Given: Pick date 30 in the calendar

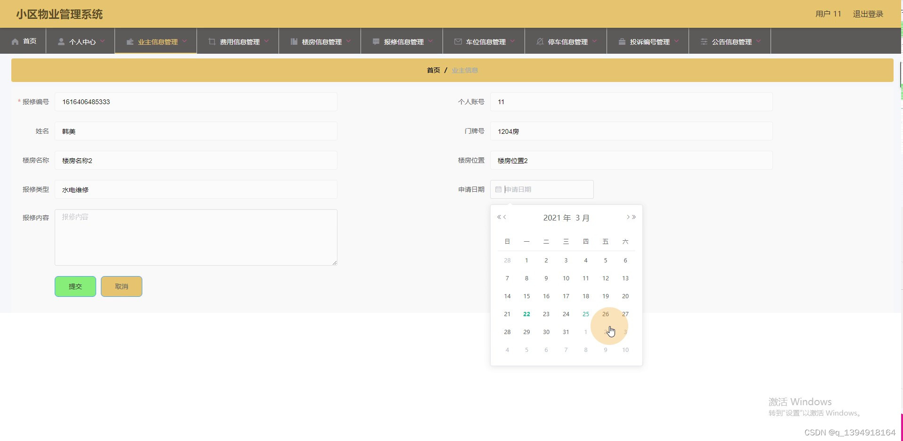Looking at the screenshot, I should (546, 332).
